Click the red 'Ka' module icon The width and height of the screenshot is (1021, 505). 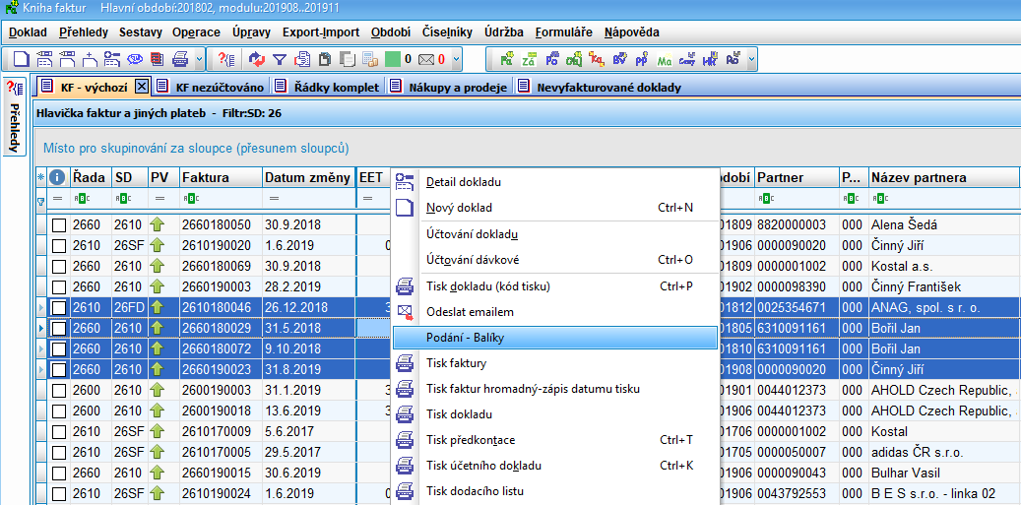(596, 59)
